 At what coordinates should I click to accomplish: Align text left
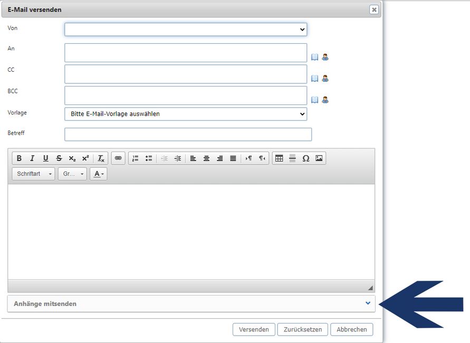click(193, 158)
